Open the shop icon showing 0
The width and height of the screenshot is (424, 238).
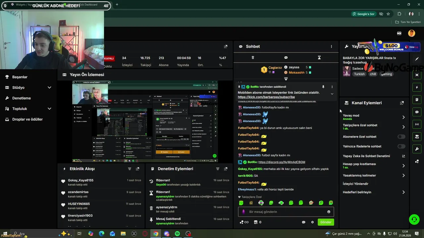click(x=257, y=222)
